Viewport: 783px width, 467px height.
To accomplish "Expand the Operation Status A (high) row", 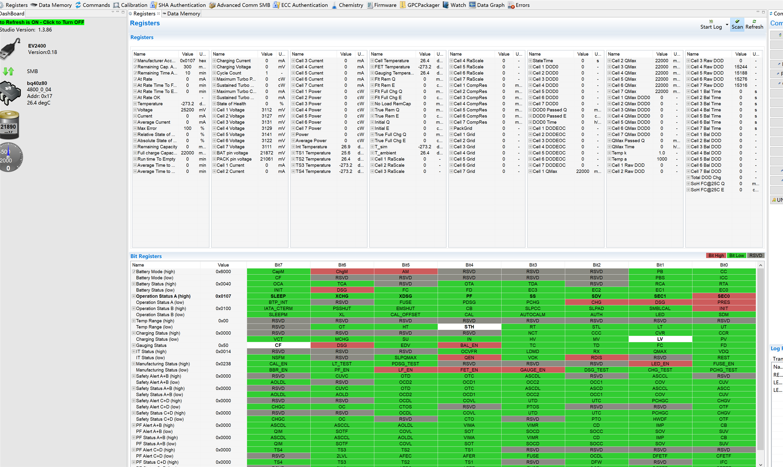I will pyautogui.click(x=134, y=296).
